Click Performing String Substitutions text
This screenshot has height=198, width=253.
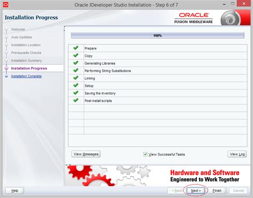[x=108, y=71]
